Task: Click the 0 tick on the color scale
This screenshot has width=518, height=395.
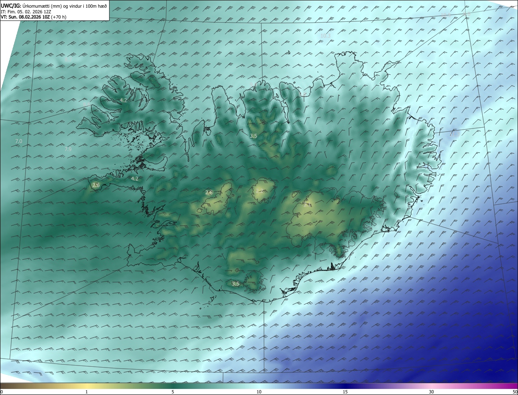Action: click(x=2, y=392)
